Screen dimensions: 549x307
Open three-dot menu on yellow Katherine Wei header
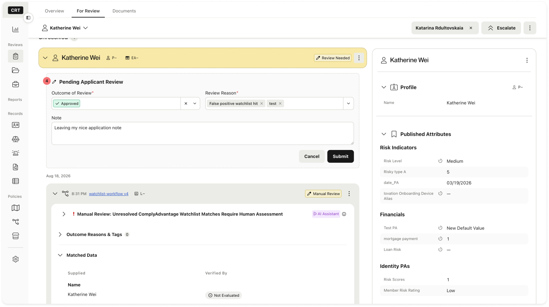359,58
